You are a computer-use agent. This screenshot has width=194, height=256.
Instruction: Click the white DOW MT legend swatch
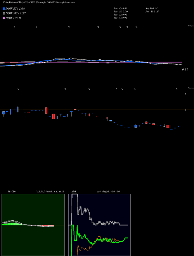(4, 14)
